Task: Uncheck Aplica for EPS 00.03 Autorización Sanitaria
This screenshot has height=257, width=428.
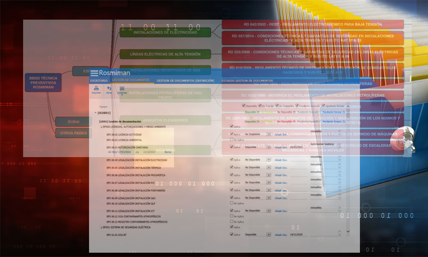Action: (x=232, y=147)
